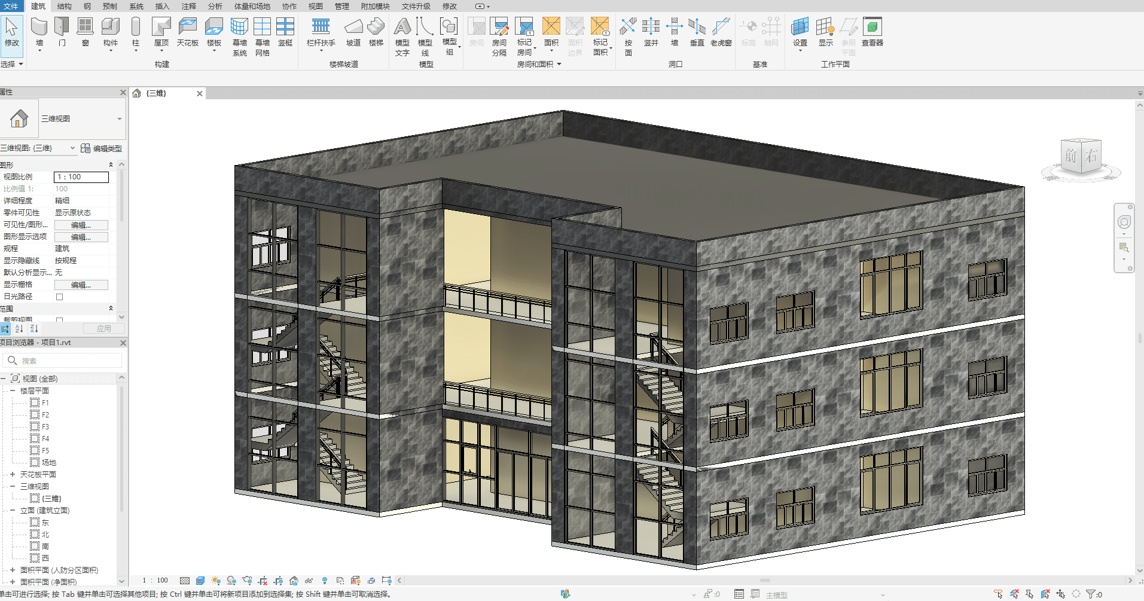Select the 墙 (Wall) tool
This screenshot has width=1144, height=601.
[x=39, y=32]
